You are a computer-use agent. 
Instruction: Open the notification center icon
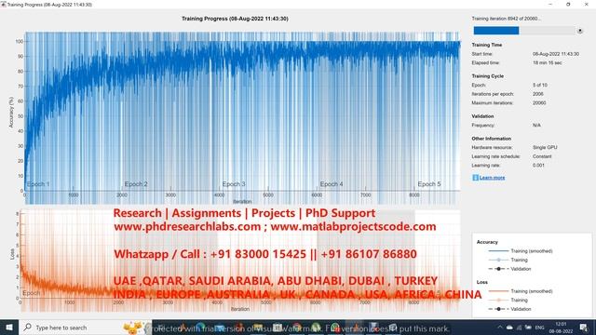pos(584,328)
